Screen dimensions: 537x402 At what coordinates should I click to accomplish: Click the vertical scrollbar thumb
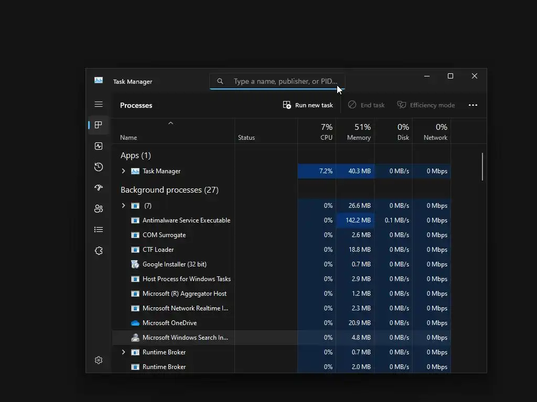pyautogui.click(x=482, y=166)
